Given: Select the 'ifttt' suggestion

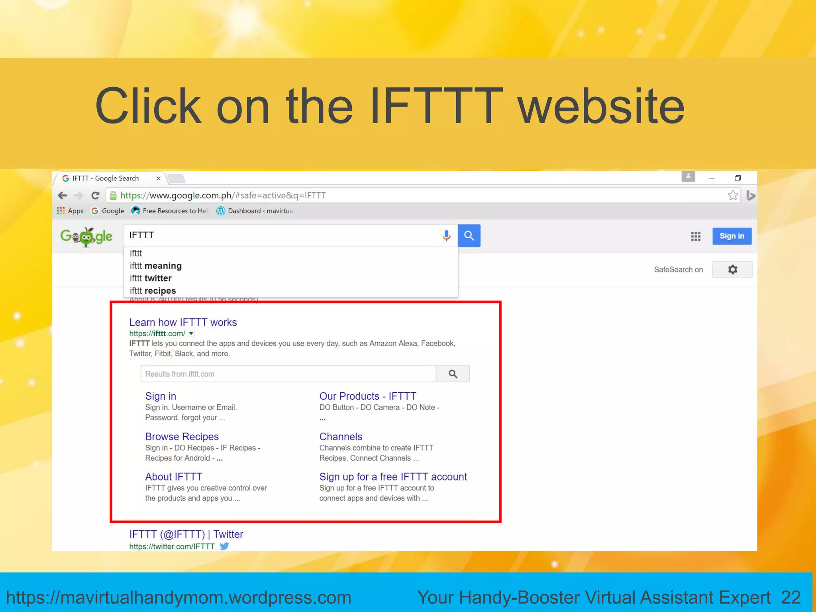Looking at the screenshot, I should coord(291,253).
